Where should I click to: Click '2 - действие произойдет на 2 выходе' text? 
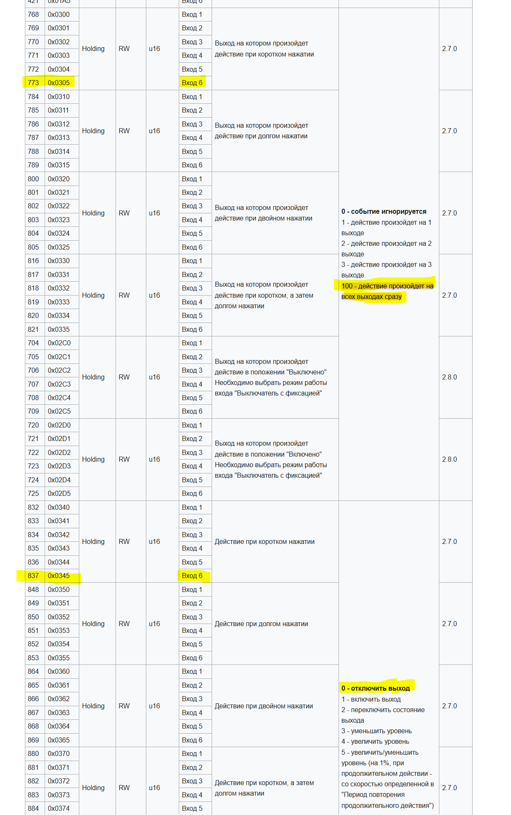pyautogui.click(x=386, y=249)
